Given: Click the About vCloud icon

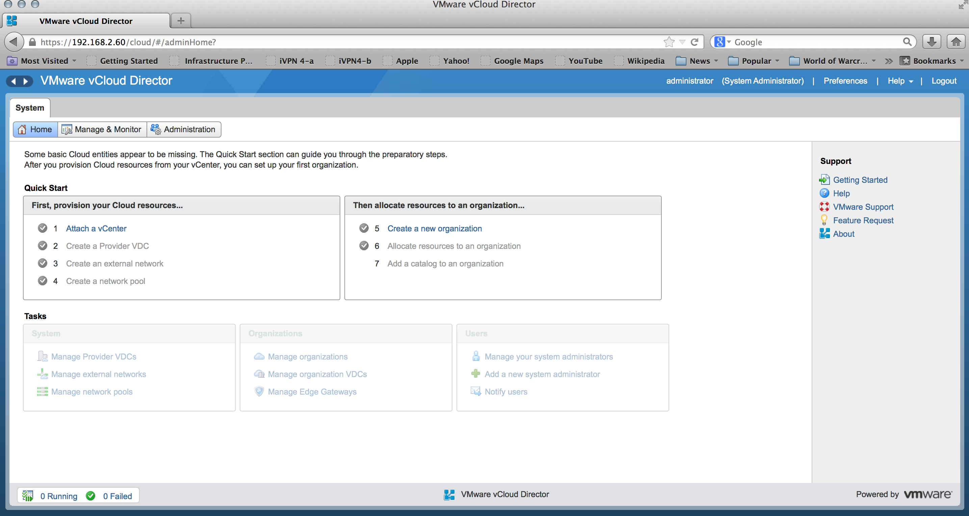Looking at the screenshot, I should click(824, 234).
